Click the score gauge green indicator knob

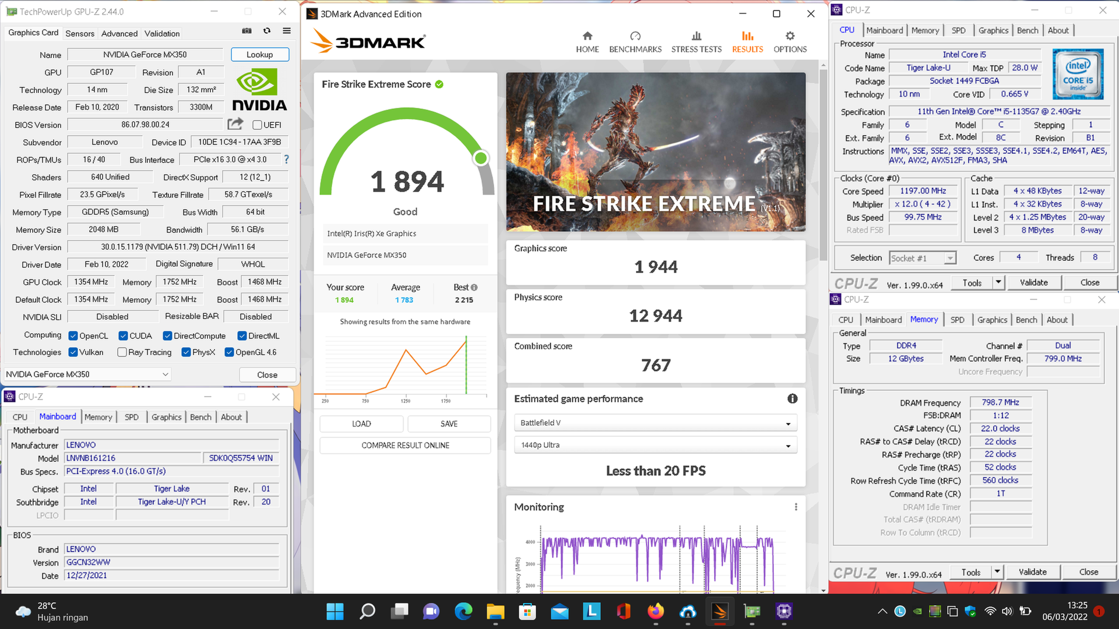(481, 158)
